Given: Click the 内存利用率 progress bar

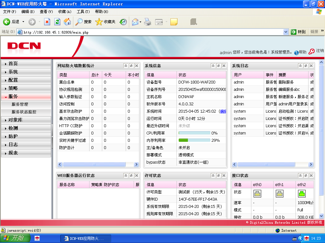Looking at the screenshot, I should (x=195, y=140).
